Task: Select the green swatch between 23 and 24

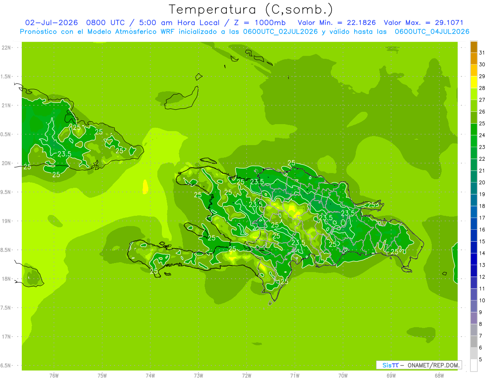Action: pyautogui.click(x=474, y=141)
